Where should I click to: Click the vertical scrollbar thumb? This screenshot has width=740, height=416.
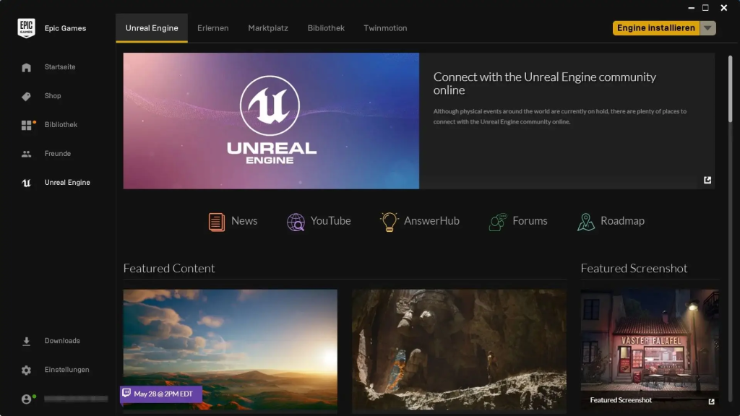click(x=730, y=89)
